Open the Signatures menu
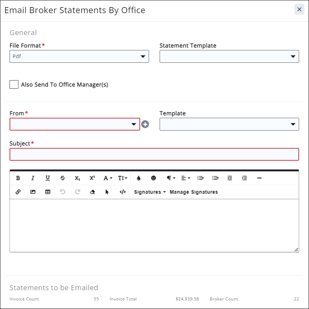The image size is (309, 309). point(150,192)
